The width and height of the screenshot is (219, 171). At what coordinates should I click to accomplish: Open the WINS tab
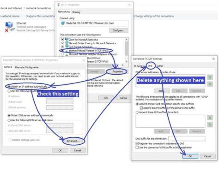(x=160, y=66)
